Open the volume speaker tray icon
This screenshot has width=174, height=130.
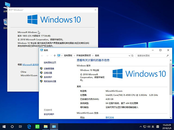click(x=149, y=126)
